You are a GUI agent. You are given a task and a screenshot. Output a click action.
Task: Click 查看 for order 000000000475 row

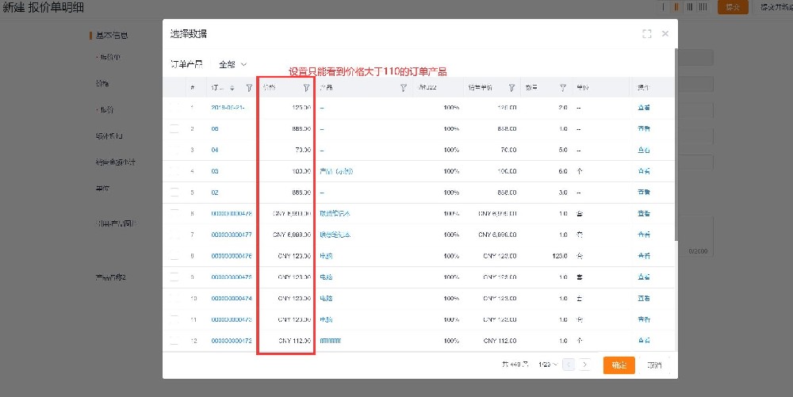(644, 277)
